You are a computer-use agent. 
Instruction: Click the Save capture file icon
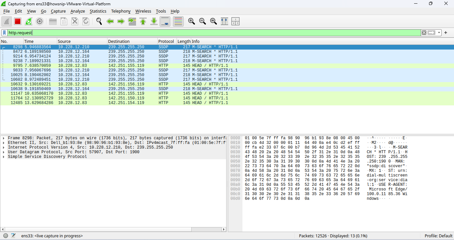coord(64,21)
